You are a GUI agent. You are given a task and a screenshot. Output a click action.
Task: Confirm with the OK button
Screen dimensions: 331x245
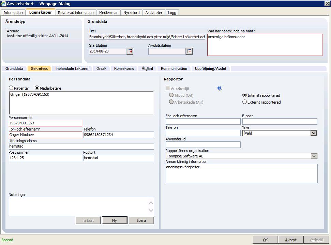[265, 240]
